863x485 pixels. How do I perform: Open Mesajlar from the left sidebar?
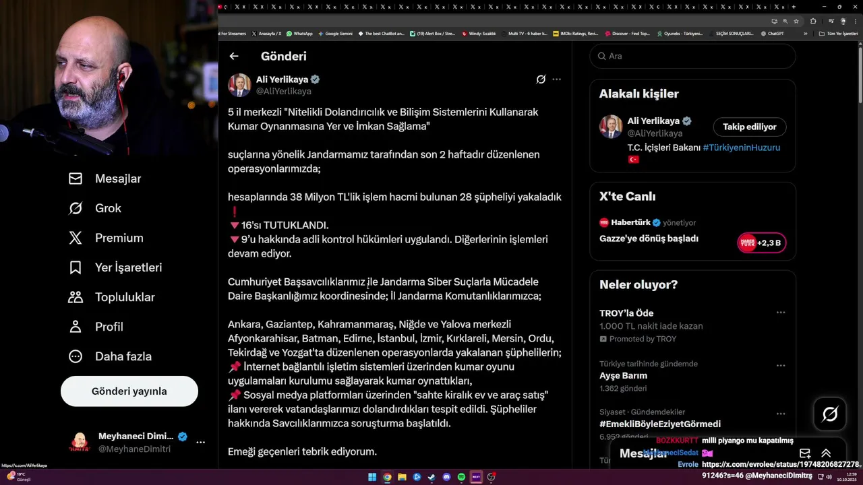105,179
